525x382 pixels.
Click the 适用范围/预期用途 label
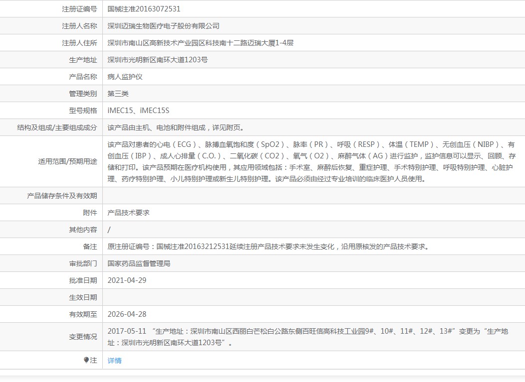pyautogui.click(x=67, y=162)
